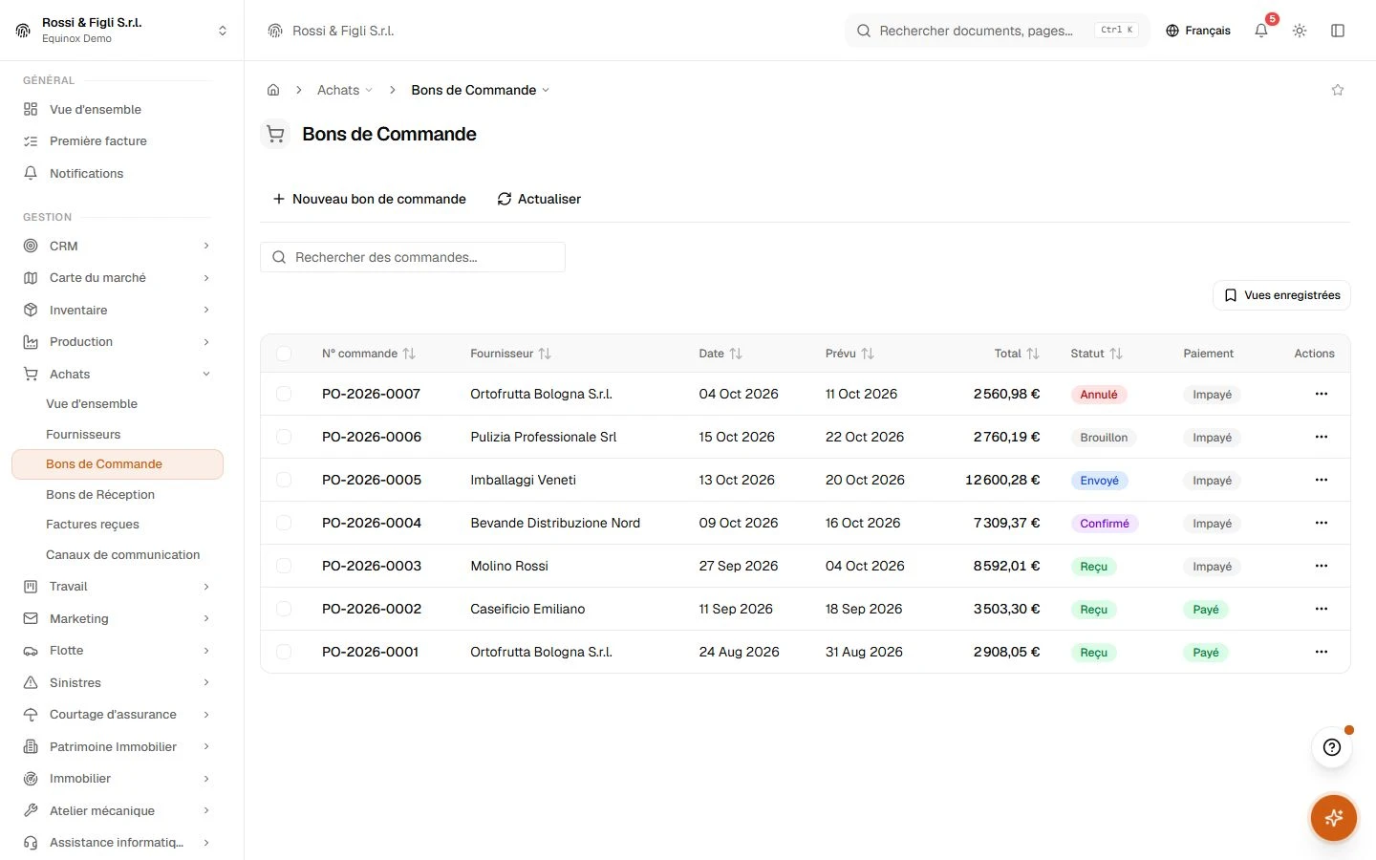This screenshot has height=860, width=1376.
Task: Check the PO-2026-0006 row checkbox
Action: pos(284,437)
